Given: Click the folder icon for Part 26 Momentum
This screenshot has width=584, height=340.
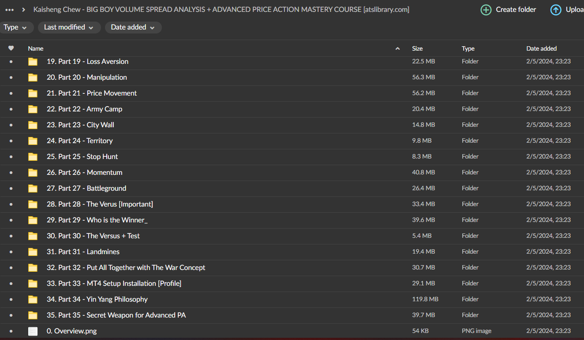Looking at the screenshot, I should [33, 173].
